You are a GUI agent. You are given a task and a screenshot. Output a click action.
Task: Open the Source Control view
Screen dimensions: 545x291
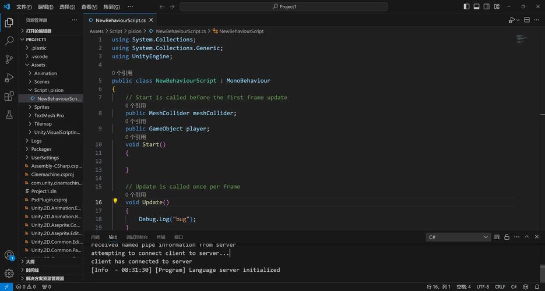pyautogui.click(x=9, y=59)
